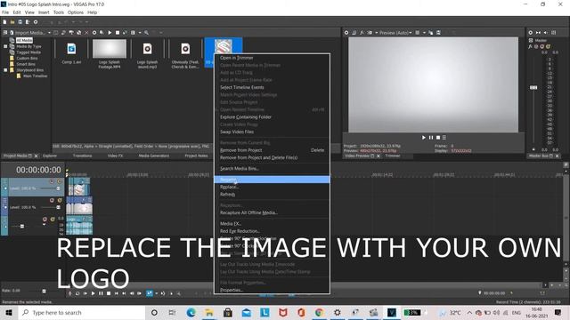
Task: Open project properties icon in main toolbar
Action: pos(36,22)
